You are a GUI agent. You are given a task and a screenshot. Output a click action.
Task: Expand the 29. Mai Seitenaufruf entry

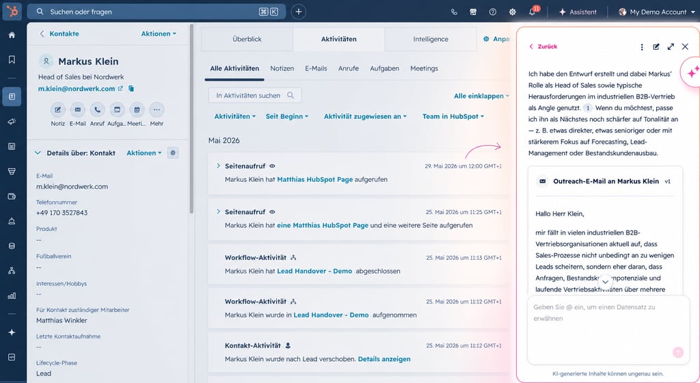[218, 166]
